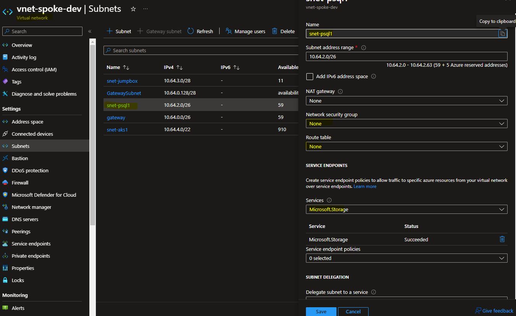
Task: Copy the subnet name with the clipboard icon
Action: (502, 34)
